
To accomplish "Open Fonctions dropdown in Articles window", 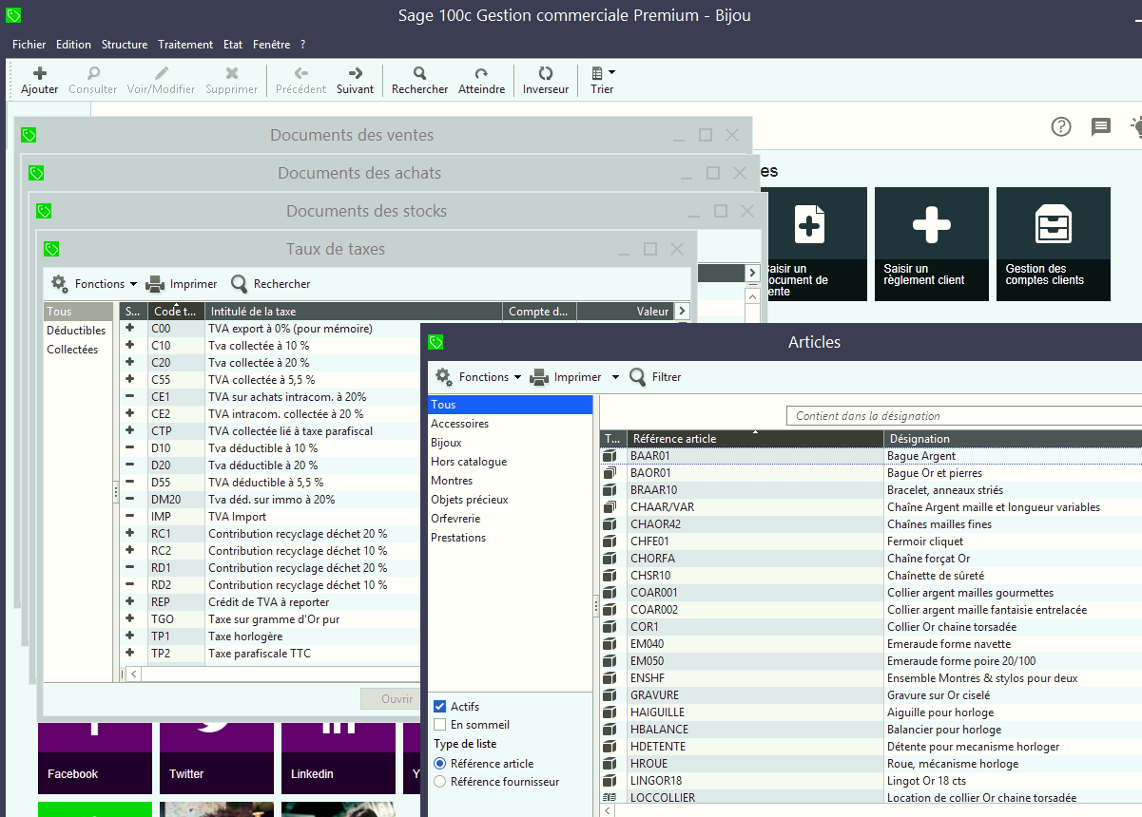I will (478, 377).
